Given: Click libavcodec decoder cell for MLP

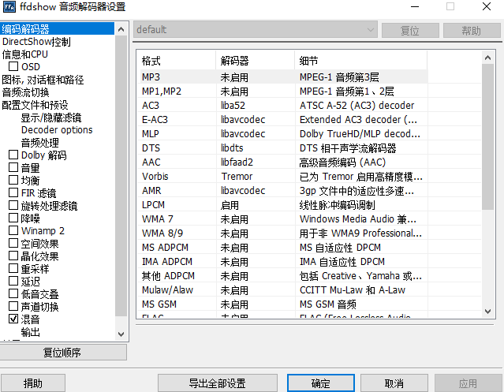Looking at the screenshot, I should pyautogui.click(x=243, y=133).
